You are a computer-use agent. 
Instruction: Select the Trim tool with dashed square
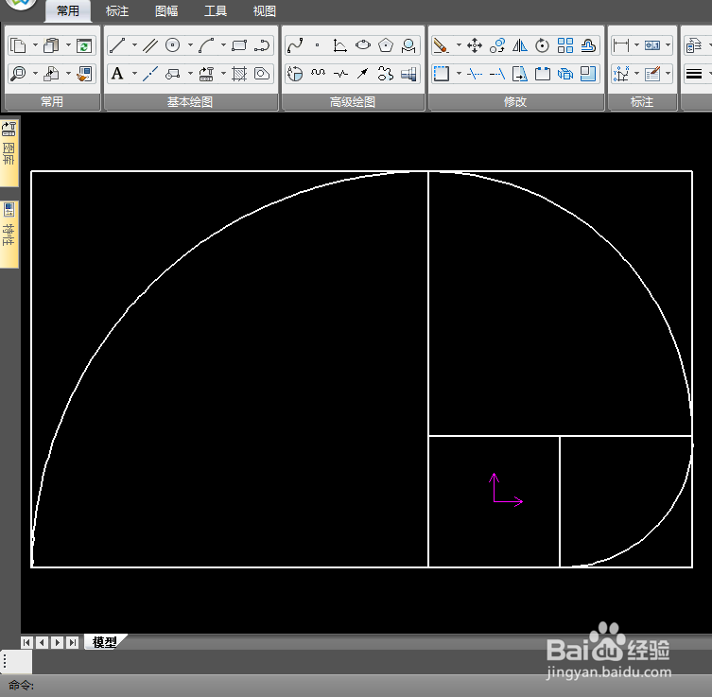point(441,74)
